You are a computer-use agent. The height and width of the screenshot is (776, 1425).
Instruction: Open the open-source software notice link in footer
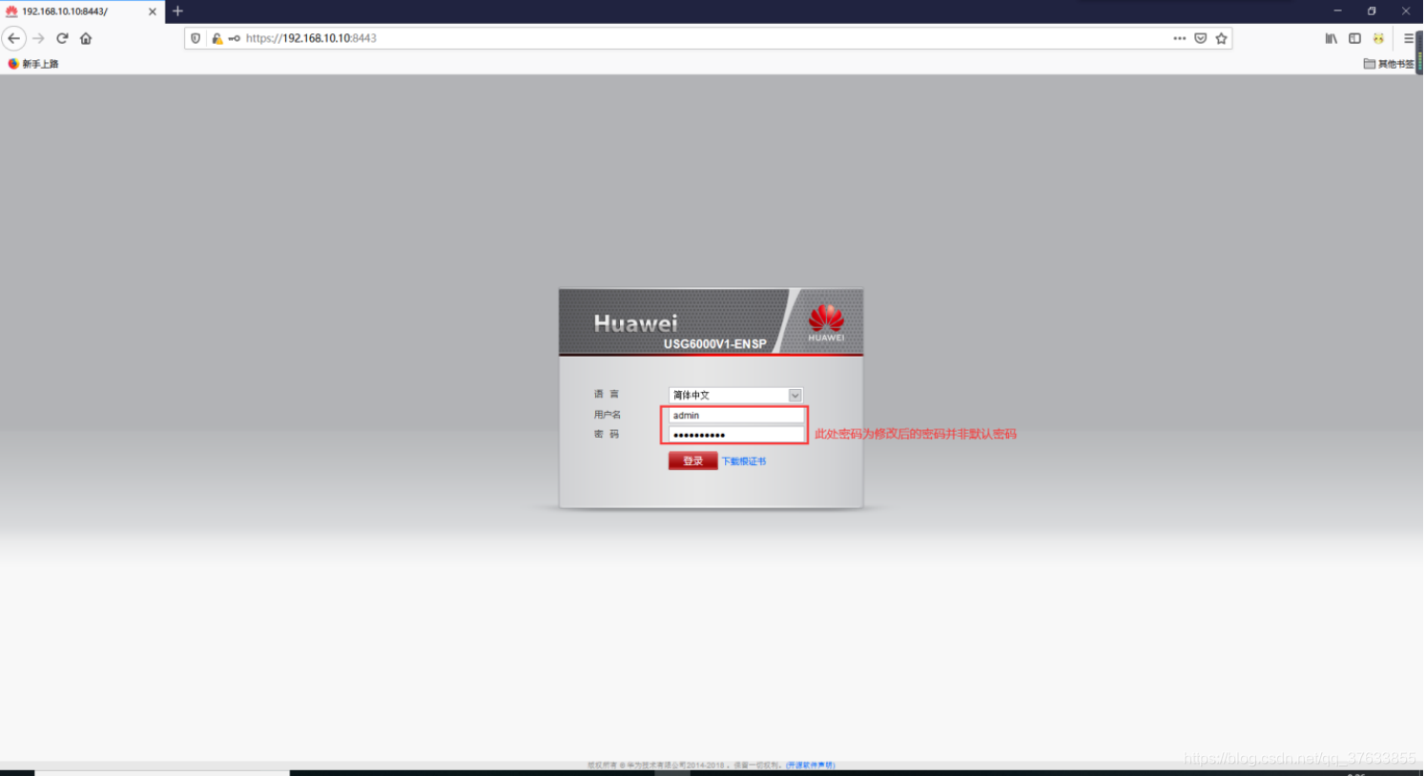(811, 765)
